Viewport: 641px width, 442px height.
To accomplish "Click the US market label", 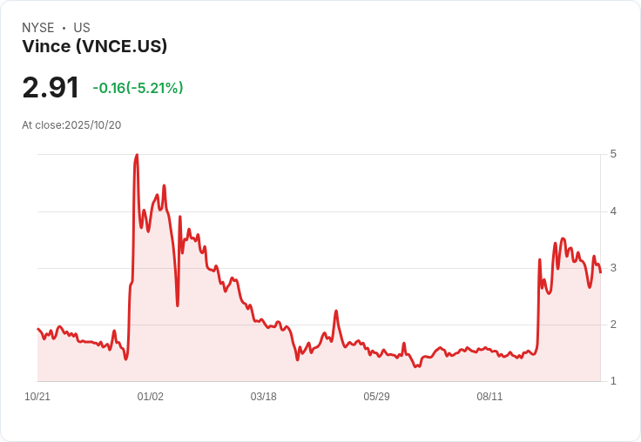I will click(82, 28).
